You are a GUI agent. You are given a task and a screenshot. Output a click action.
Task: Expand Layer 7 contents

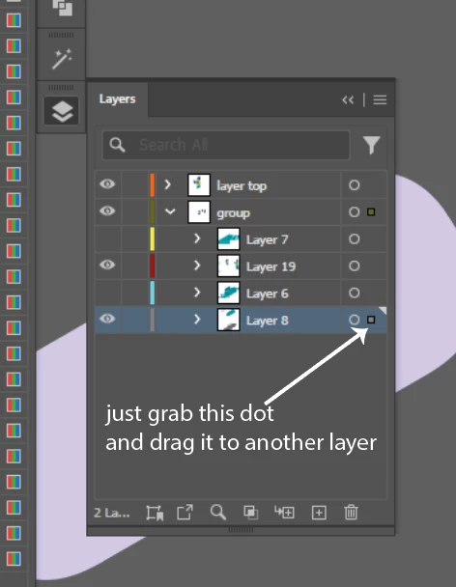197,238
